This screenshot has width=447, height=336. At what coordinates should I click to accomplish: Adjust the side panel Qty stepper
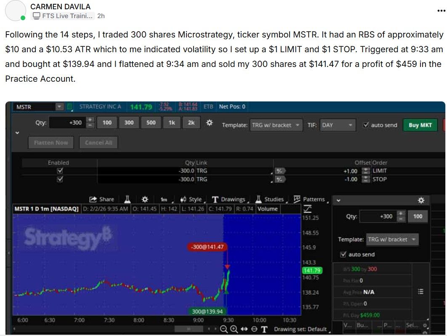click(x=401, y=216)
